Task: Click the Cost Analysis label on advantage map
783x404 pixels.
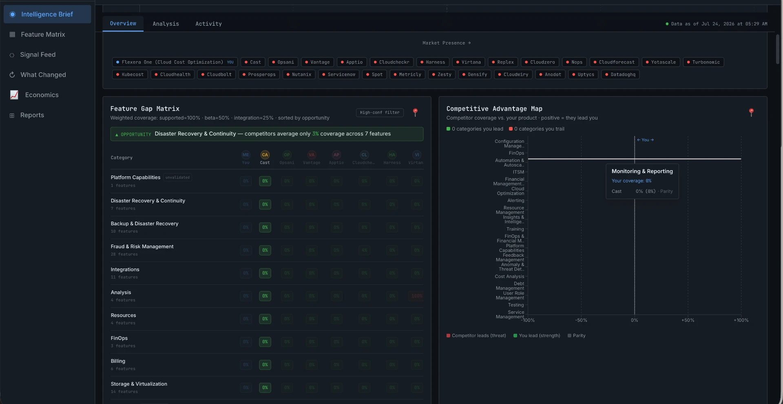Action: tap(509, 276)
